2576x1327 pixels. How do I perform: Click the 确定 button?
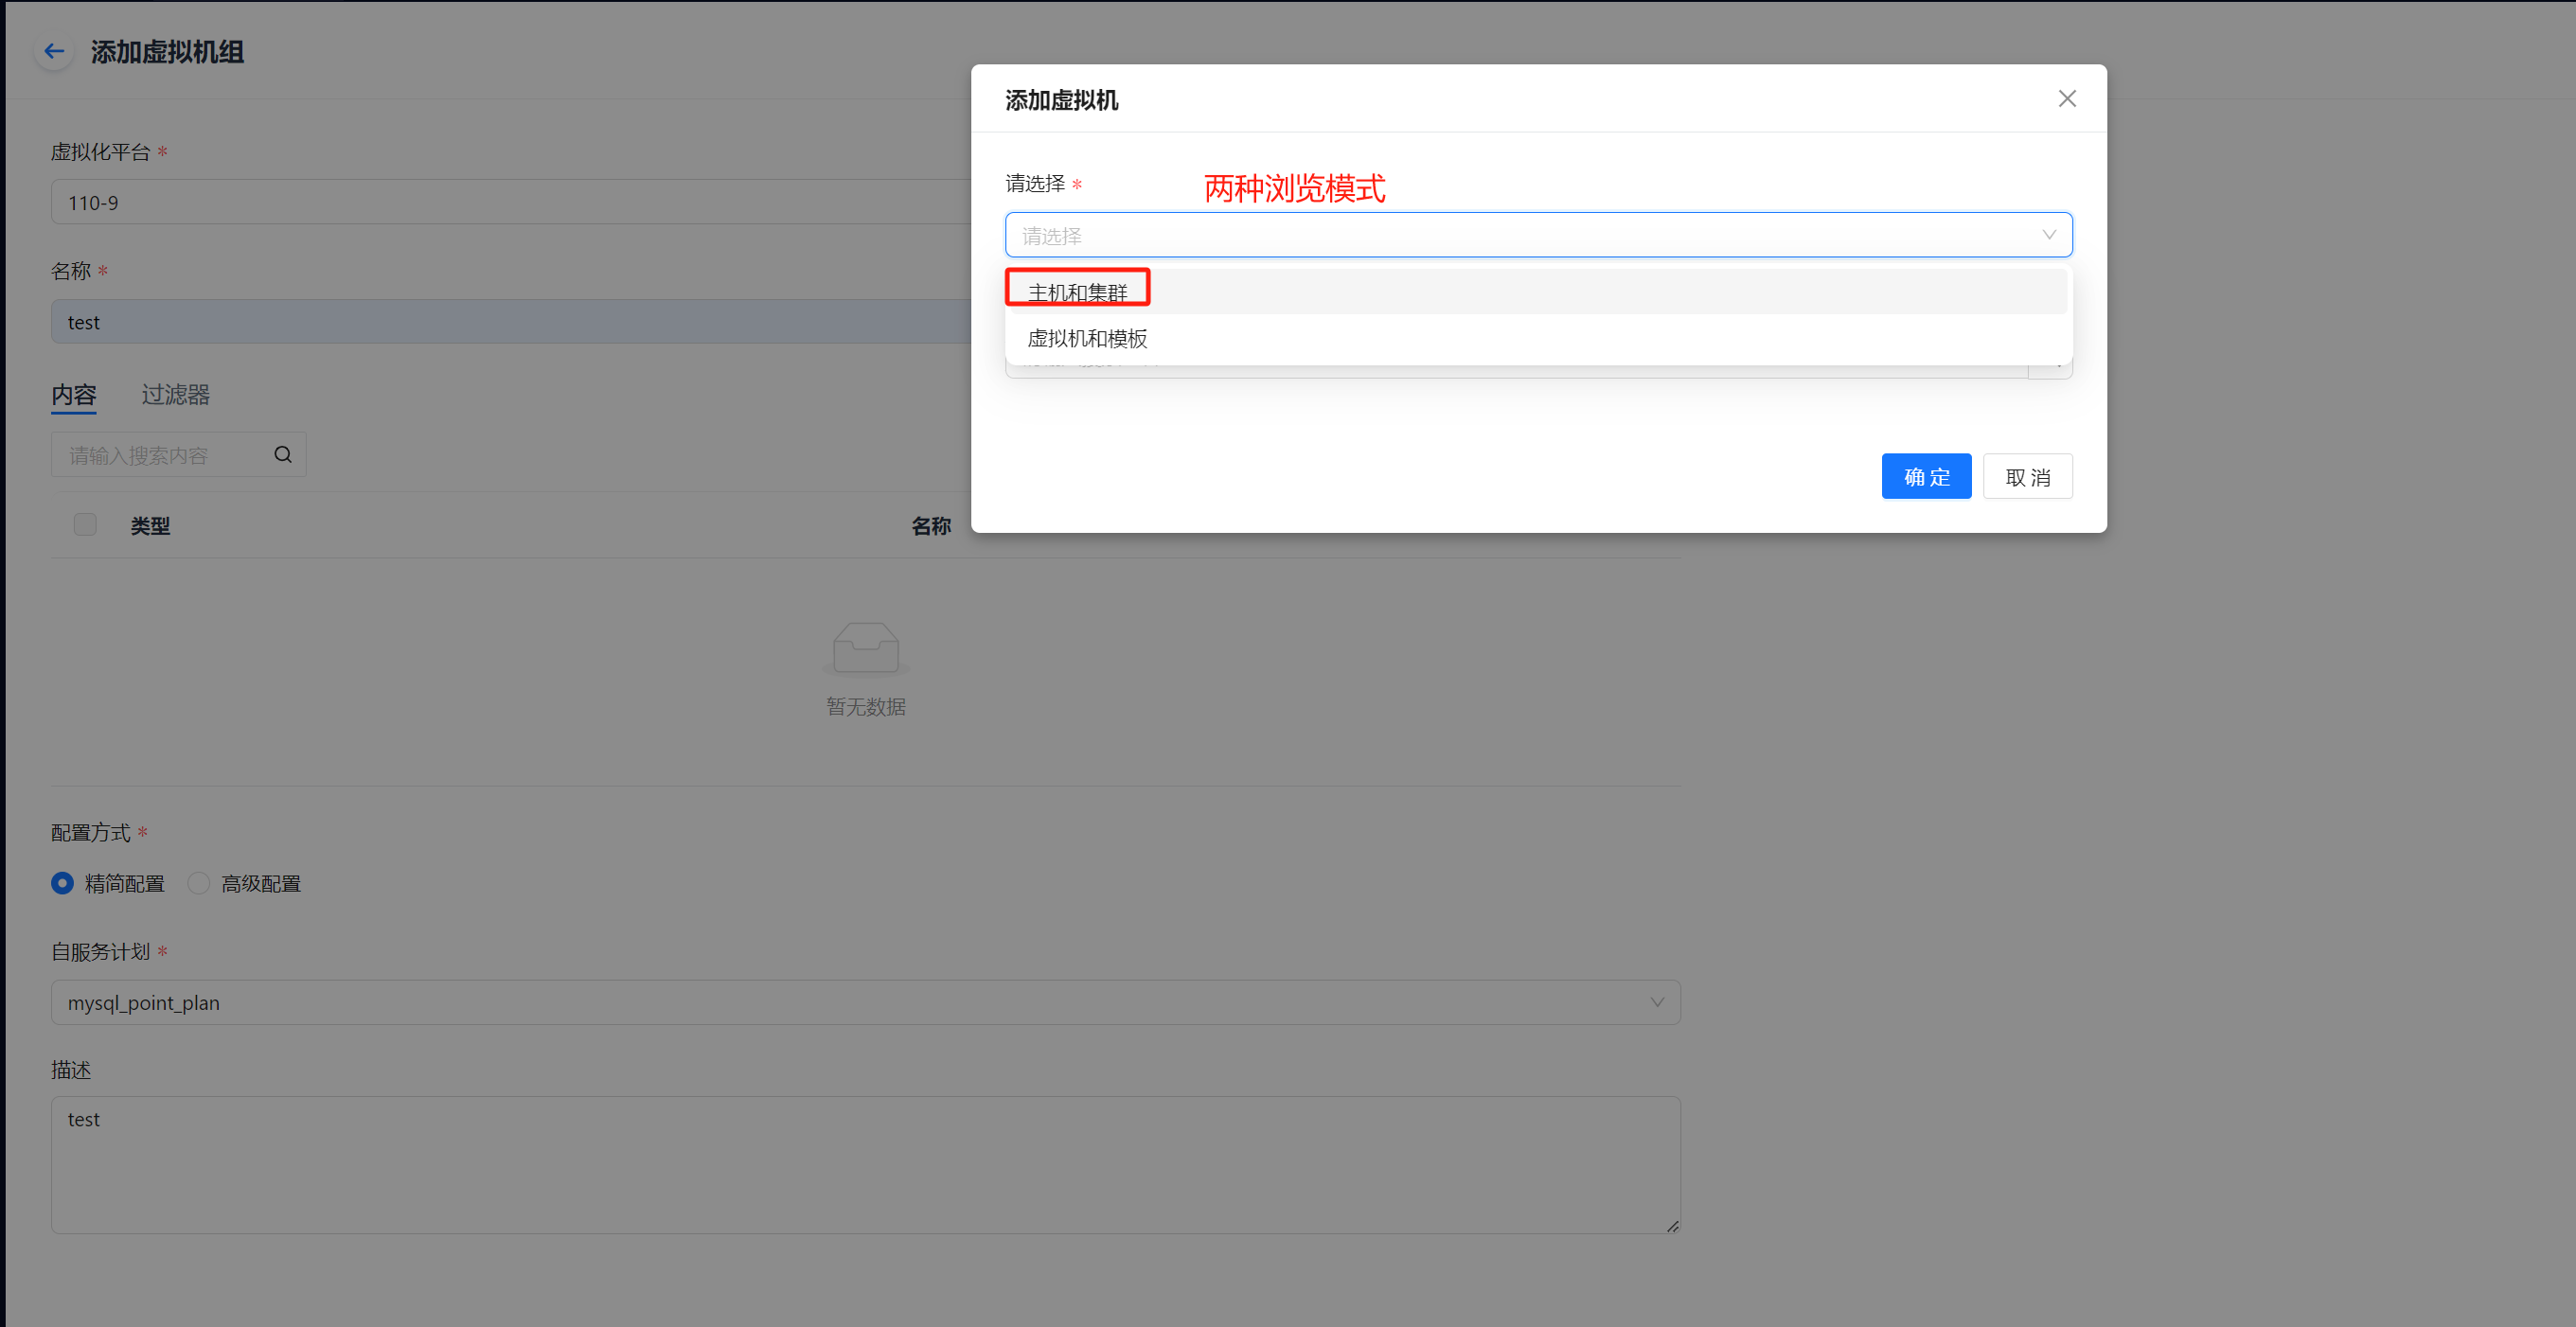pyautogui.click(x=1925, y=477)
